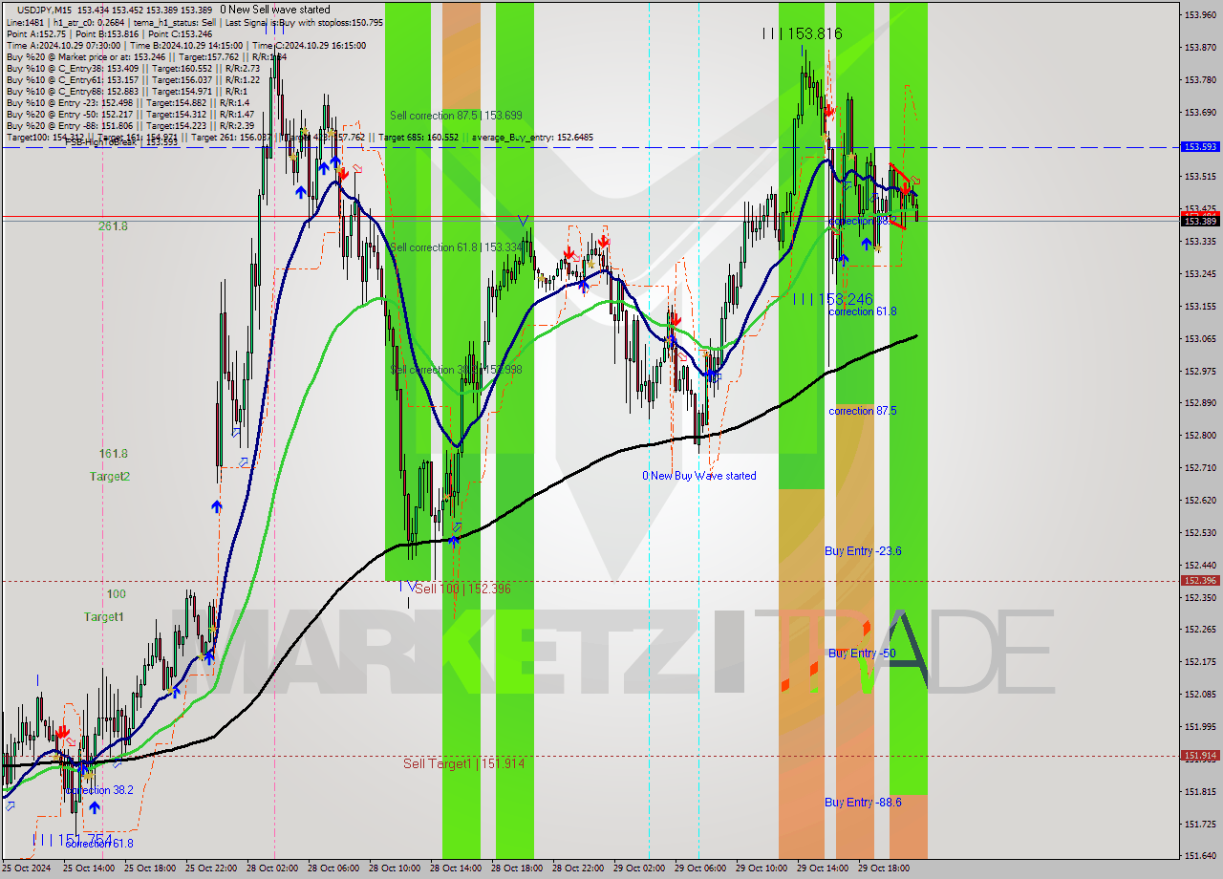Select the 'Sell 100 | 152.396' label
This screenshot has height=879, width=1223.
pyautogui.click(x=462, y=589)
